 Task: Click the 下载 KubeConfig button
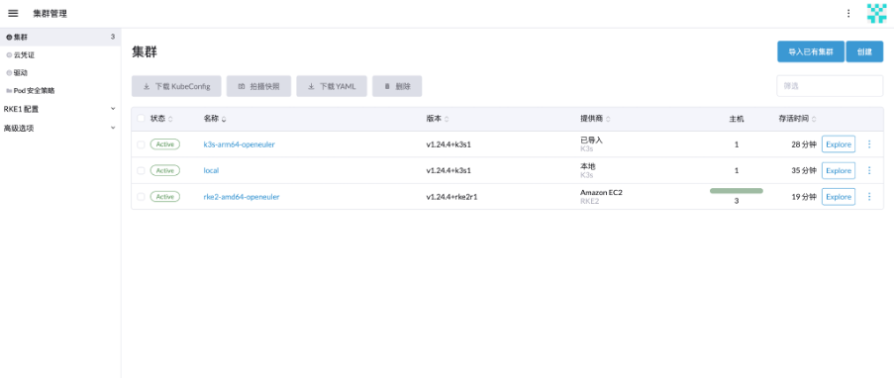coord(176,87)
